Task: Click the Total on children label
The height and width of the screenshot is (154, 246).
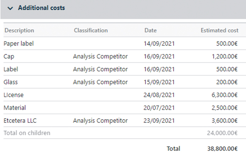Action: tap(27, 133)
